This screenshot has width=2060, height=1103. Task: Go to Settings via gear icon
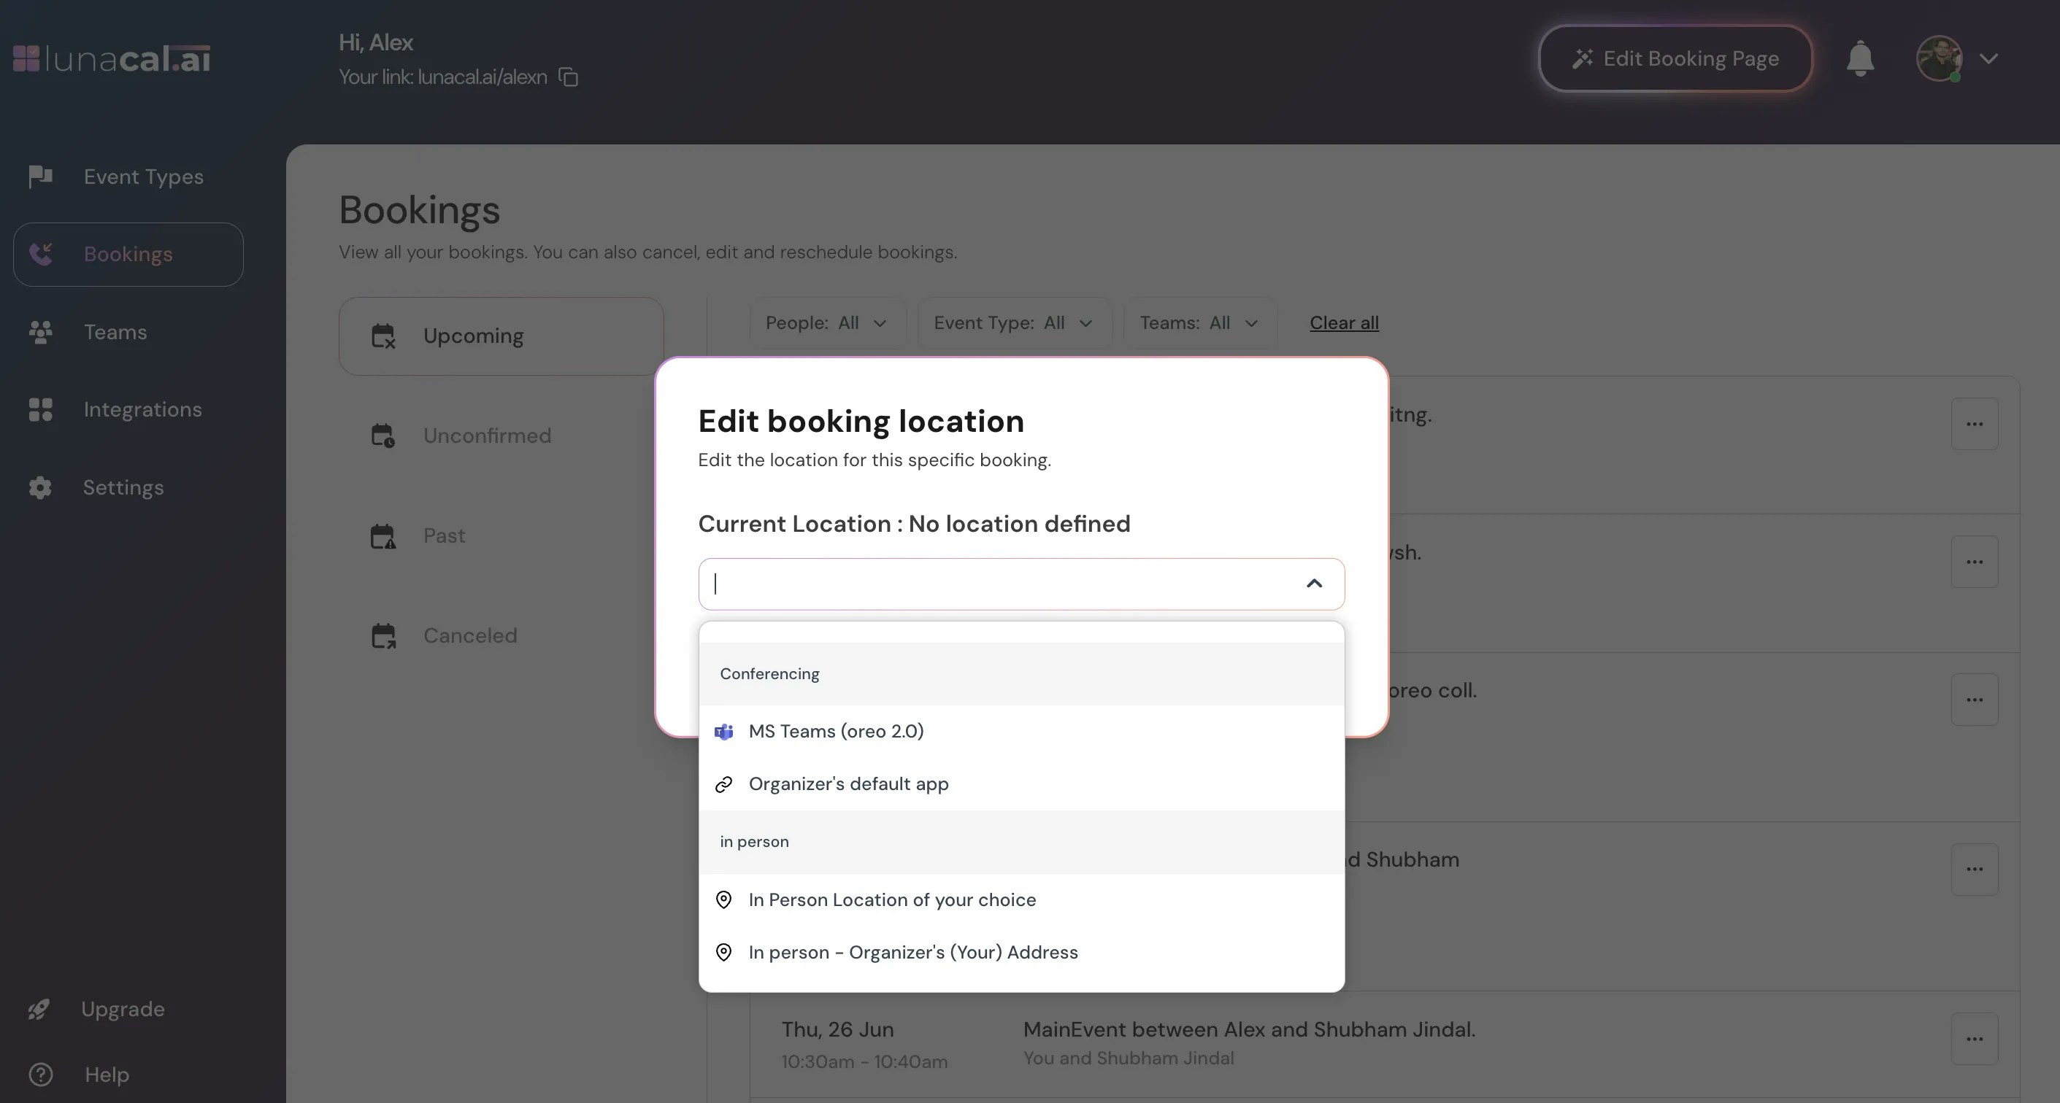point(40,487)
